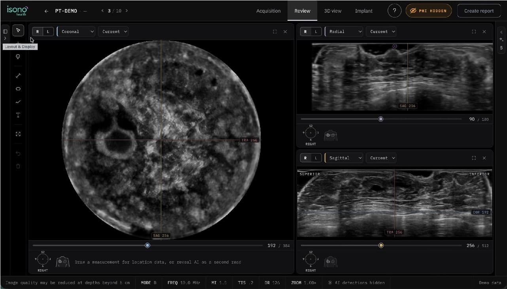Maximize the Radial viewport

click(x=474, y=32)
